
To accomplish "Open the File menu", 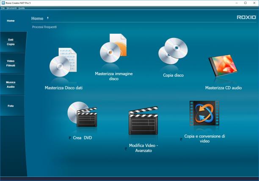I will click(x=3, y=8).
